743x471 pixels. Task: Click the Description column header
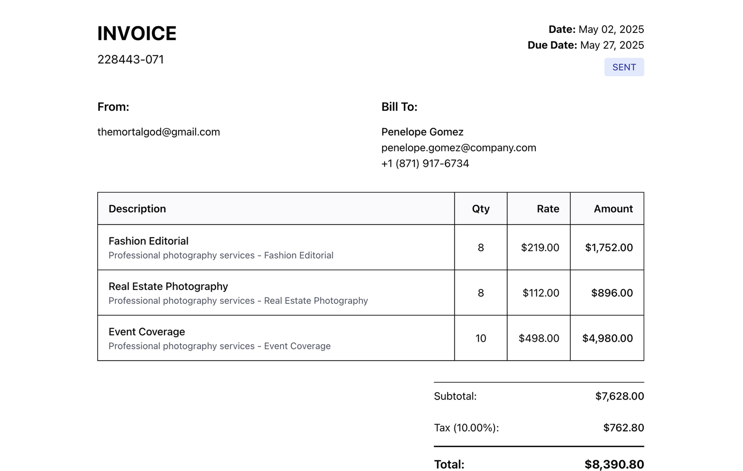pos(137,209)
